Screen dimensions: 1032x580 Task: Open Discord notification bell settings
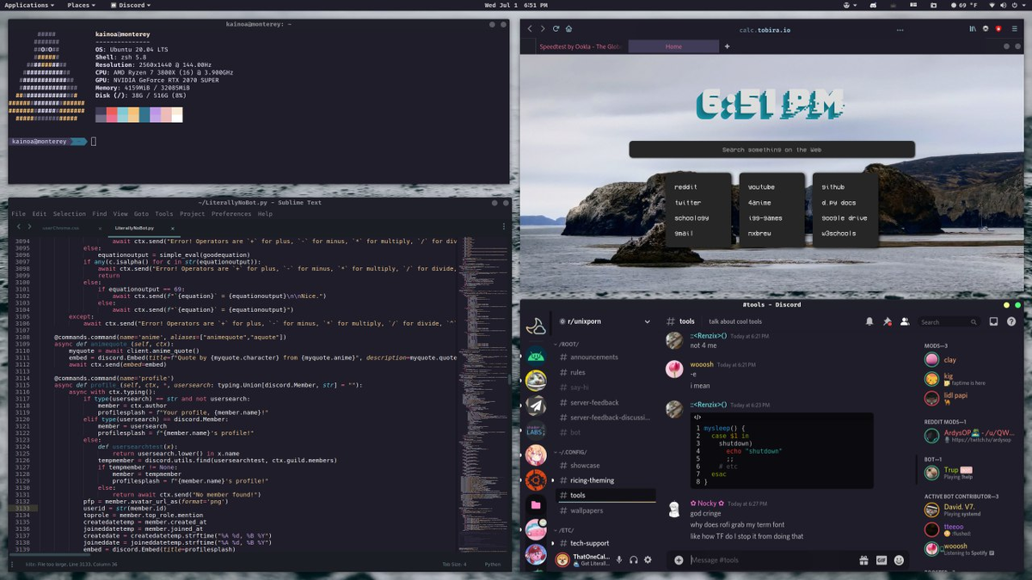[x=869, y=321]
